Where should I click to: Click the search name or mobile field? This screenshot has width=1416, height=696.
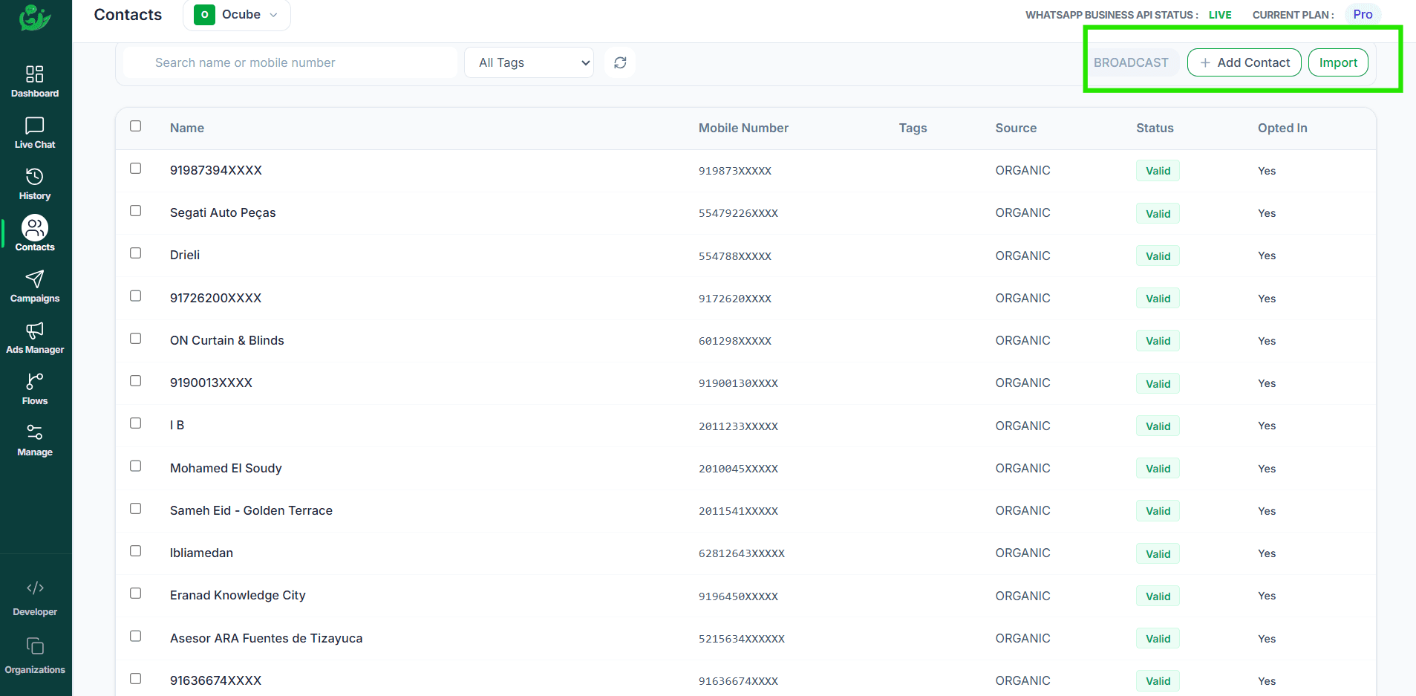(290, 62)
